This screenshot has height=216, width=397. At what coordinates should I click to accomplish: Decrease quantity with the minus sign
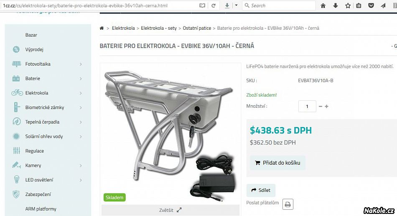coord(320,107)
